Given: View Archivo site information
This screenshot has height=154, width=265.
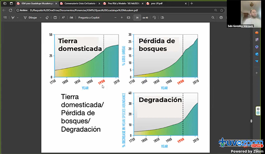Looking at the screenshot, I should tap(22, 10).
